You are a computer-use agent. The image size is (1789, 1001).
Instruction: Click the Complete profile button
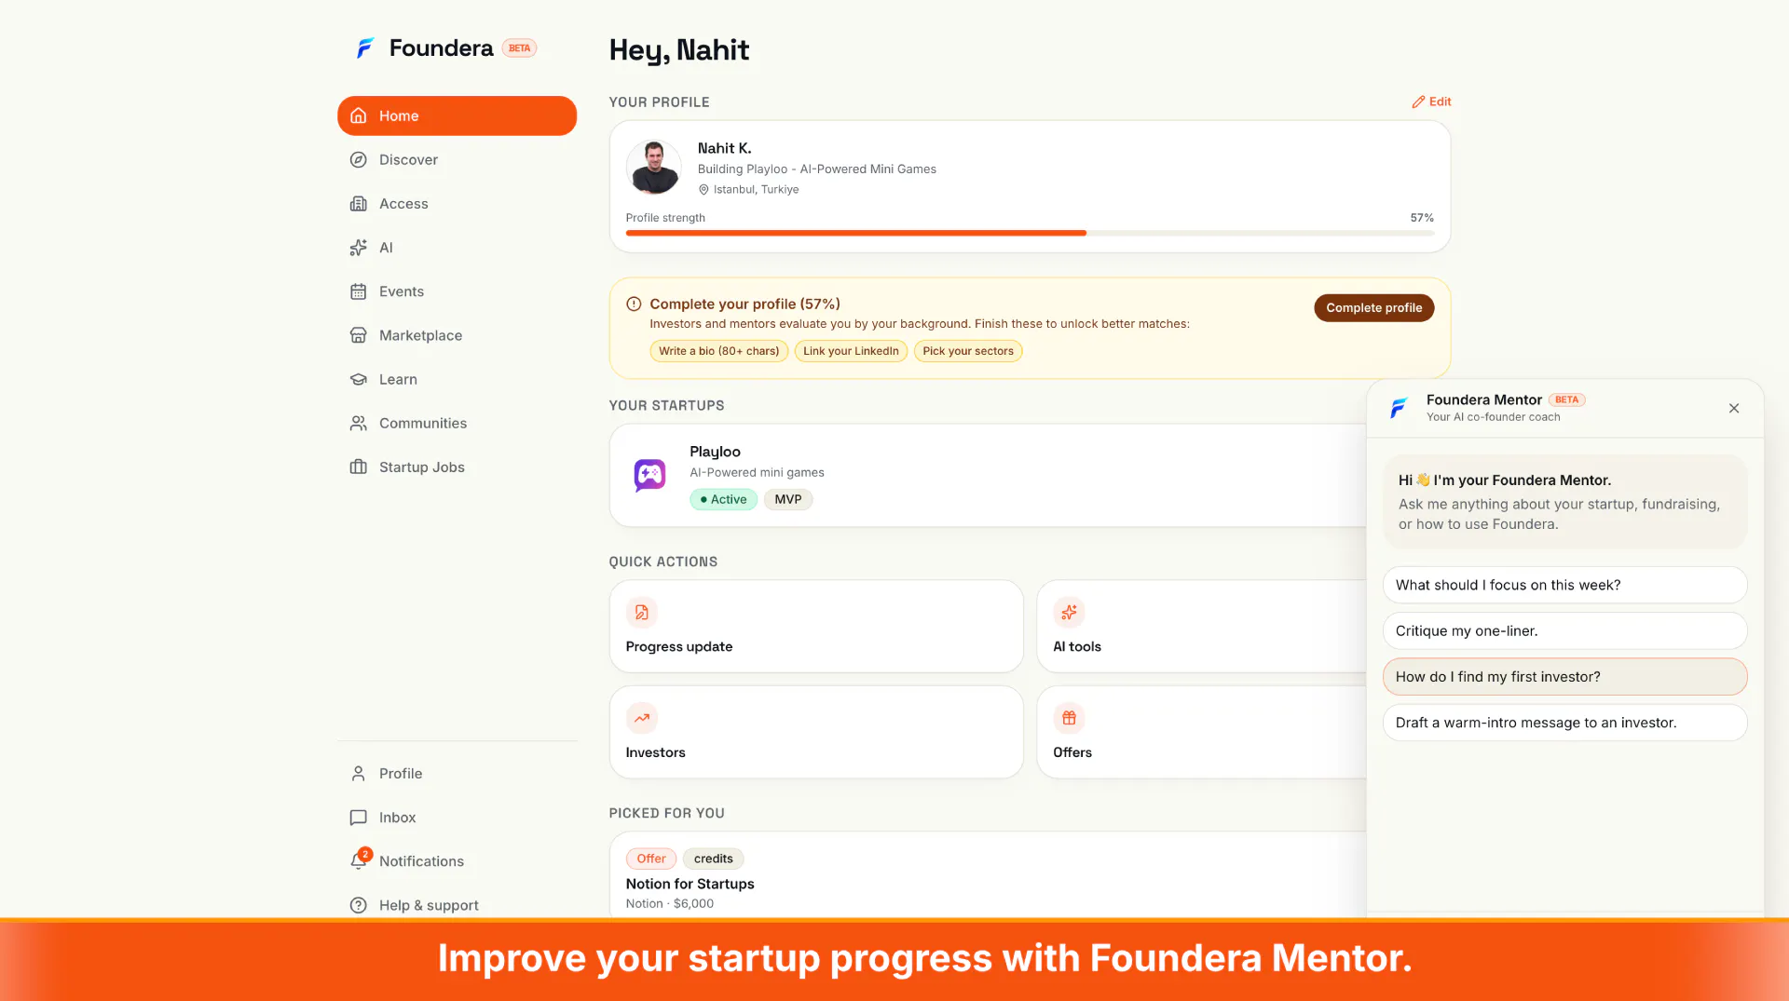point(1373,308)
